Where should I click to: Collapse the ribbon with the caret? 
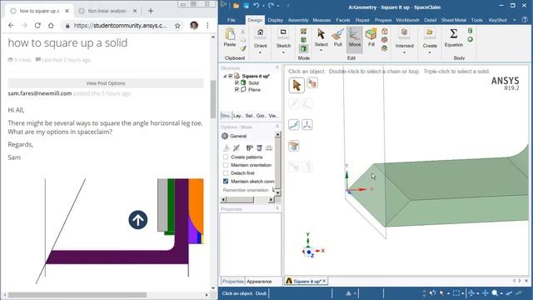pyautogui.click(x=515, y=20)
